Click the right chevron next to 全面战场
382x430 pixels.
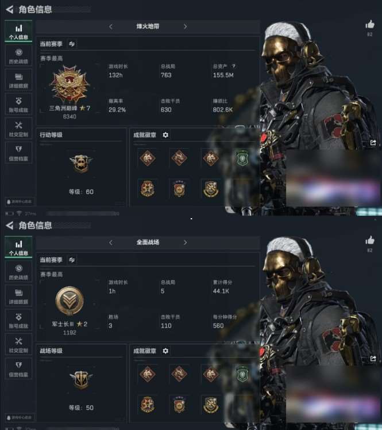tap(185, 242)
